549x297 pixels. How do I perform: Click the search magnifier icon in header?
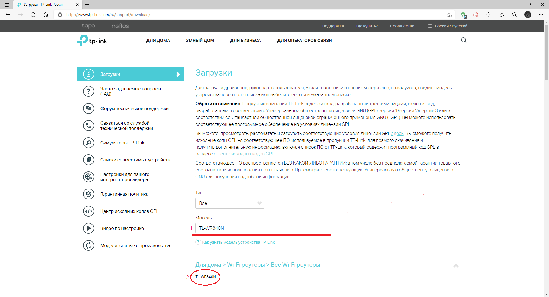pyautogui.click(x=464, y=40)
